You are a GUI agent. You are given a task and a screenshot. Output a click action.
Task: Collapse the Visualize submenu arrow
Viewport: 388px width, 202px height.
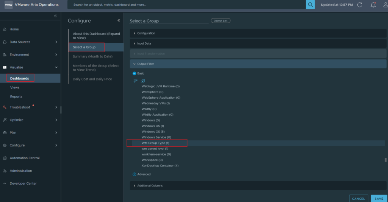tap(56, 67)
